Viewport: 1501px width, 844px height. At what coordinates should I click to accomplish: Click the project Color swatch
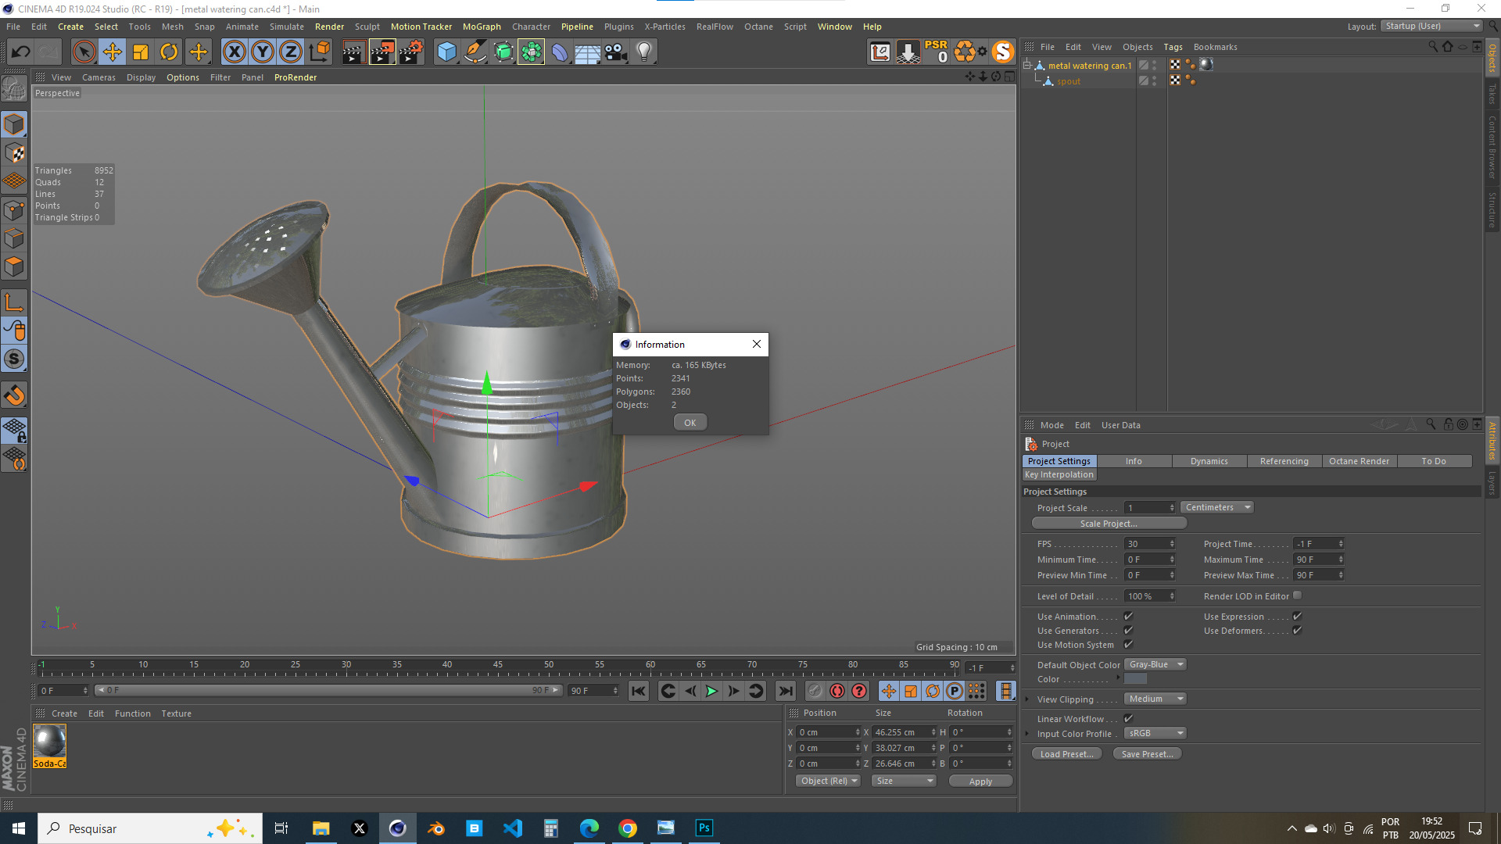1135,679
